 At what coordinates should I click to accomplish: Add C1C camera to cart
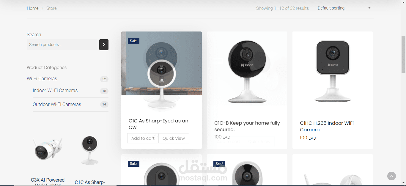point(143,138)
